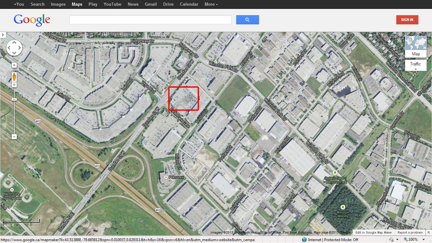Expand the side panel arrow

[3, 35]
